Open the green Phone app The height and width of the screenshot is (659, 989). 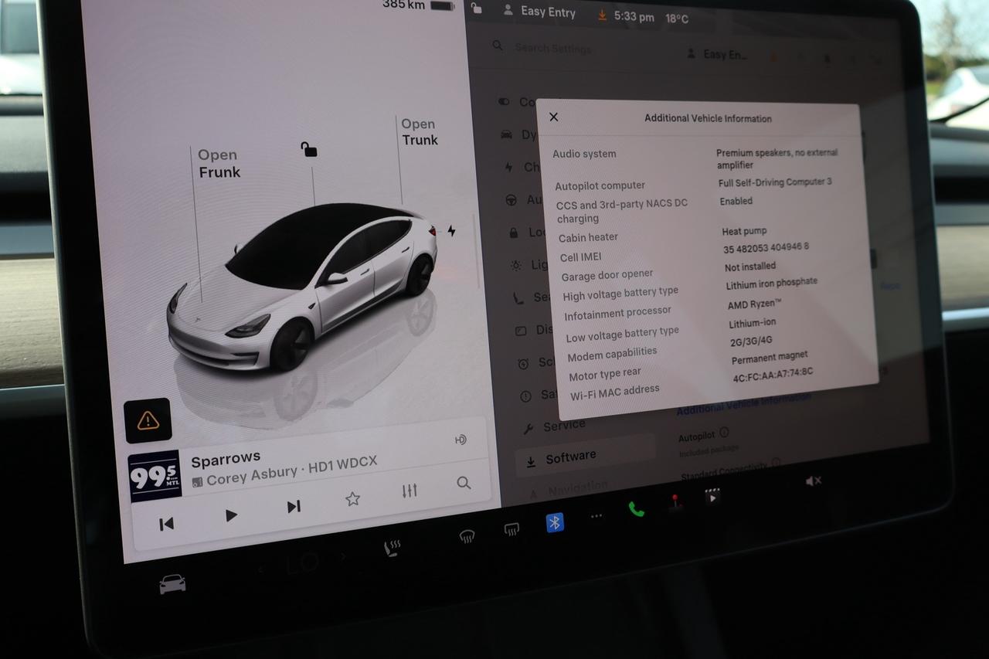coord(636,509)
